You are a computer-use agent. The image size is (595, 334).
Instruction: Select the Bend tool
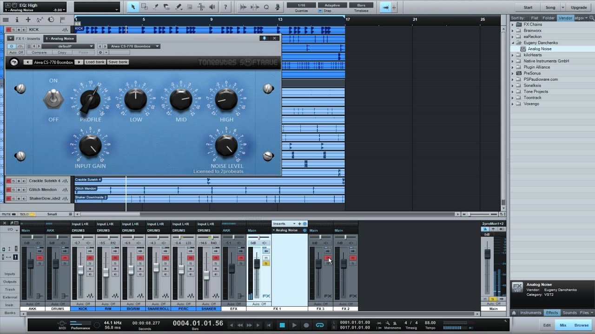click(201, 7)
